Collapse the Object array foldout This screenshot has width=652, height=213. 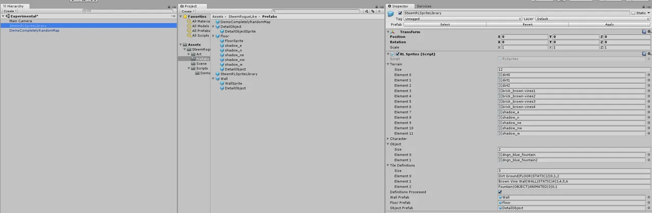388,144
